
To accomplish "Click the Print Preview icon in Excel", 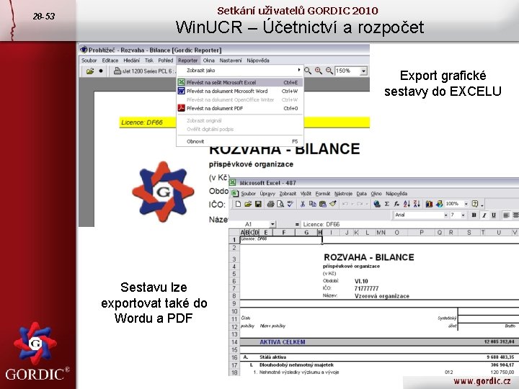I will [x=280, y=204].
